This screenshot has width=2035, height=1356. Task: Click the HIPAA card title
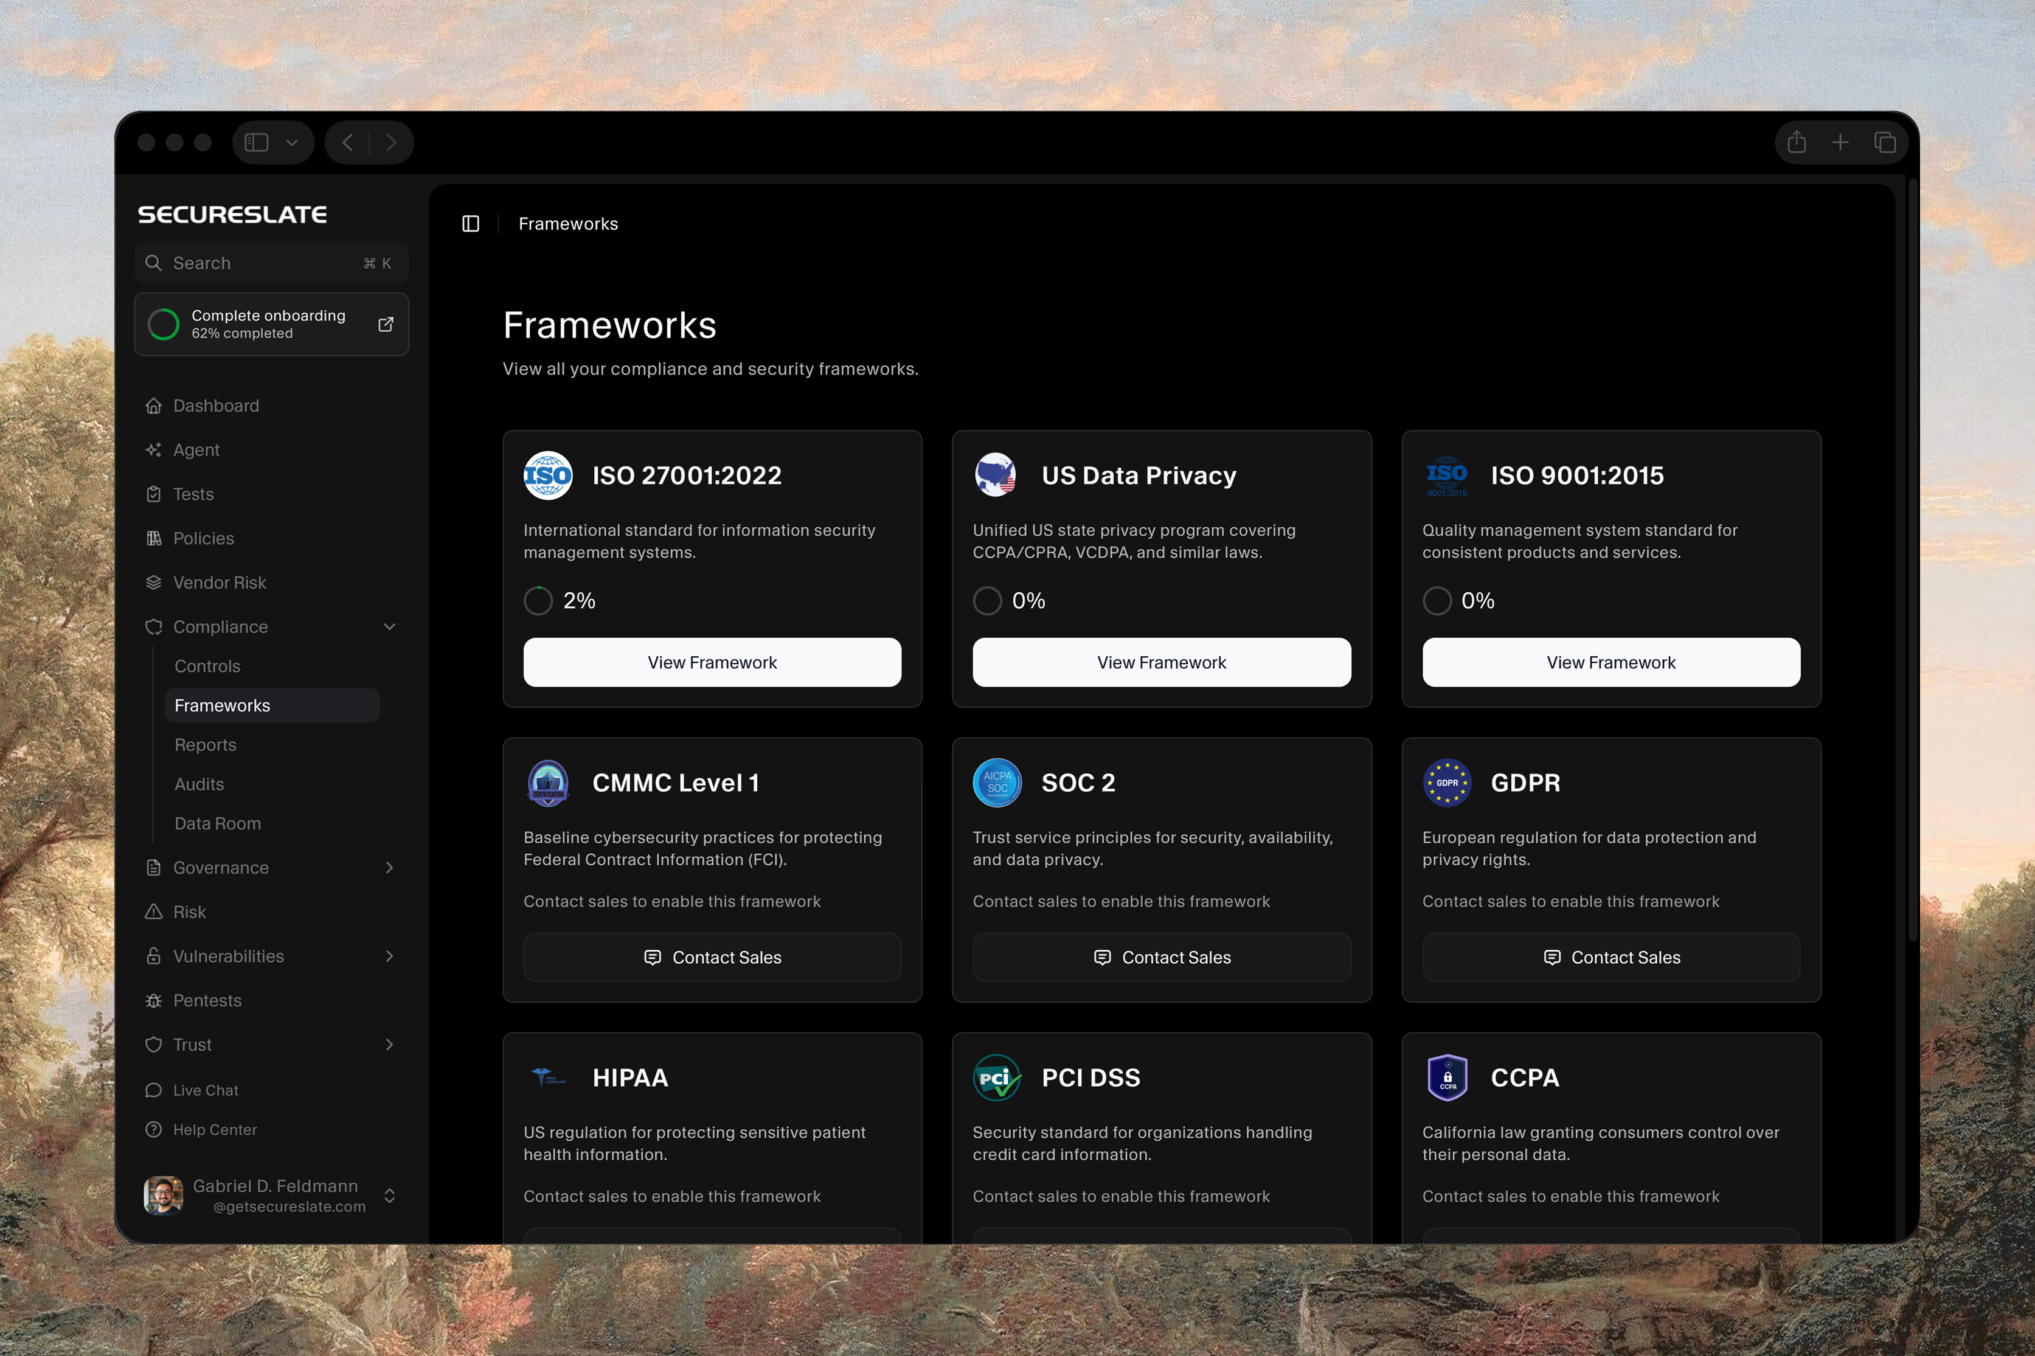631,1078
